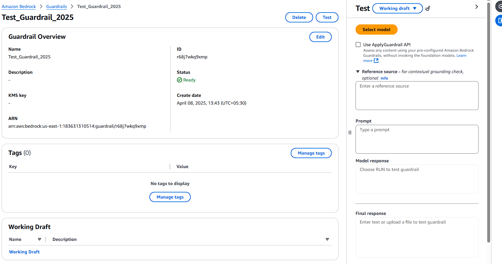Screen dimensions: 502x264
Task: Go to Guardrails breadcrumb
Action: coord(57,6)
